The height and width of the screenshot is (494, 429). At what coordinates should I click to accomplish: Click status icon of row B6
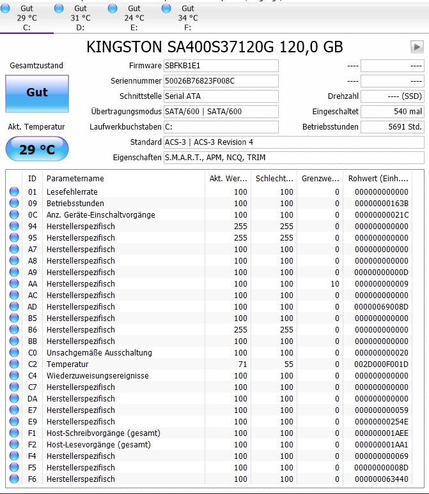click(14, 329)
